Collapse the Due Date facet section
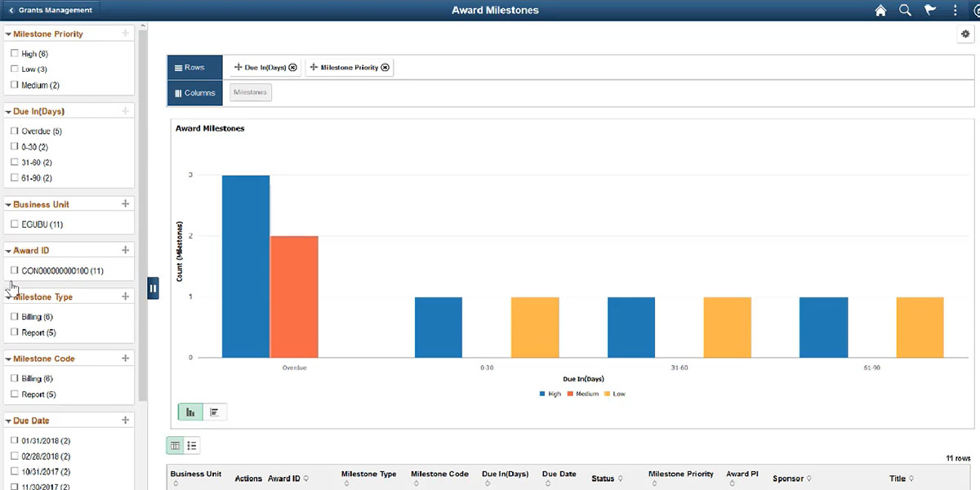Screen dimensions: 980x490 click(x=7, y=420)
